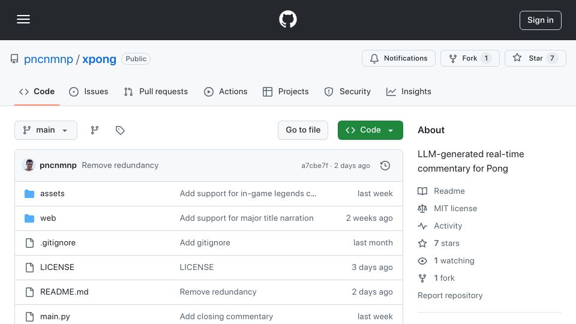Click the Notifications bell button

click(398, 58)
